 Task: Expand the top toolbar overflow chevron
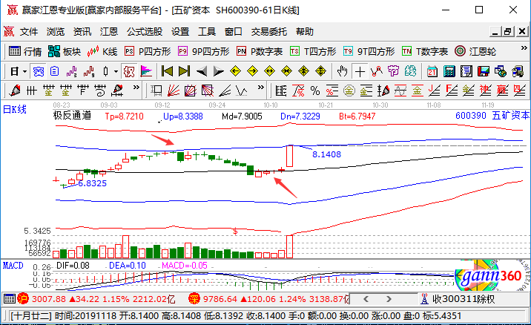[x=524, y=48]
